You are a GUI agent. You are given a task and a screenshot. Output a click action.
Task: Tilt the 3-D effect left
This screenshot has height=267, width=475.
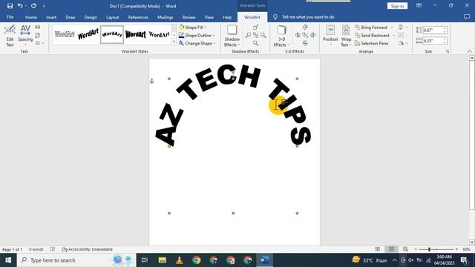[x=298, y=36]
